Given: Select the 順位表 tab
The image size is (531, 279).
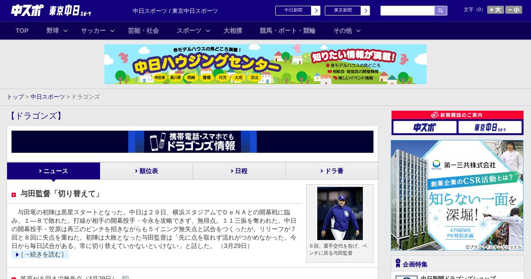Looking at the screenshot, I should pyautogui.click(x=146, y=171).
